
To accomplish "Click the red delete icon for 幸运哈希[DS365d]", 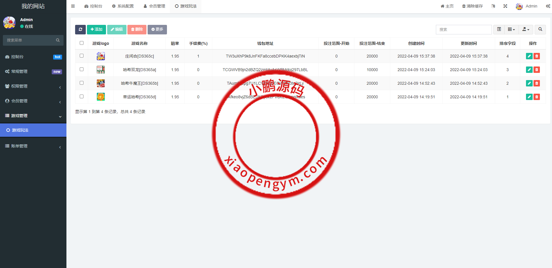I will tap(537, 97).
